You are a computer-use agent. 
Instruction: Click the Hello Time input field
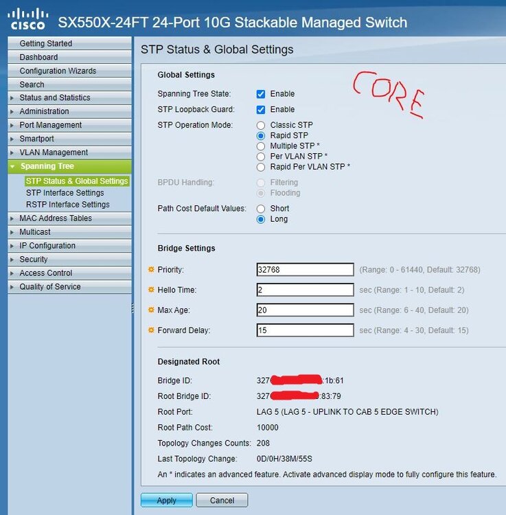[305, 290]
